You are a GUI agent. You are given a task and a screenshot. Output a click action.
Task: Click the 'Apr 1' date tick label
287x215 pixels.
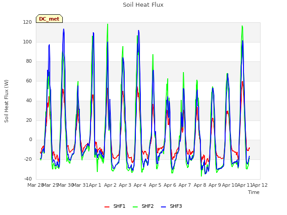95,185
